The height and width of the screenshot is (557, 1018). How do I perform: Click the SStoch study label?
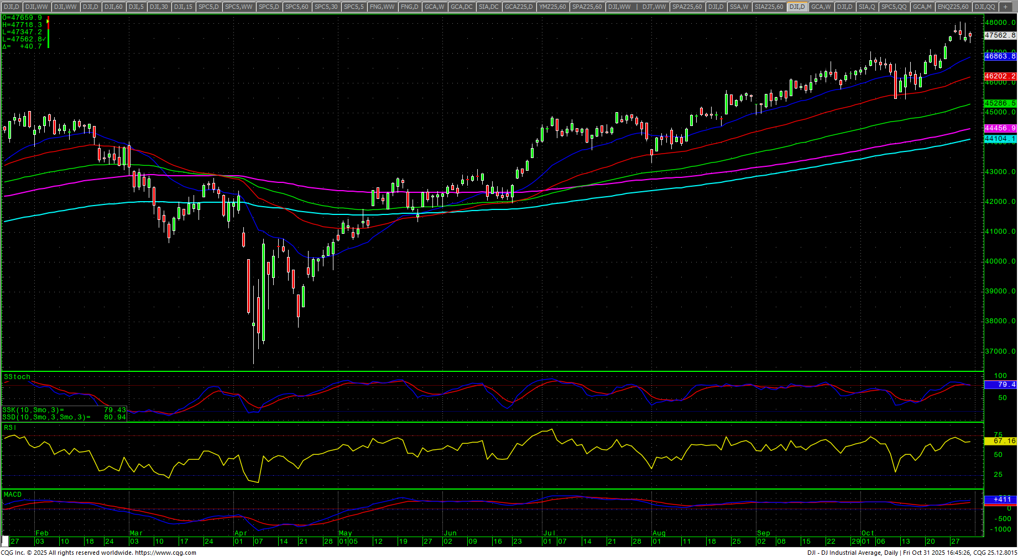click(x=17, y=377)
